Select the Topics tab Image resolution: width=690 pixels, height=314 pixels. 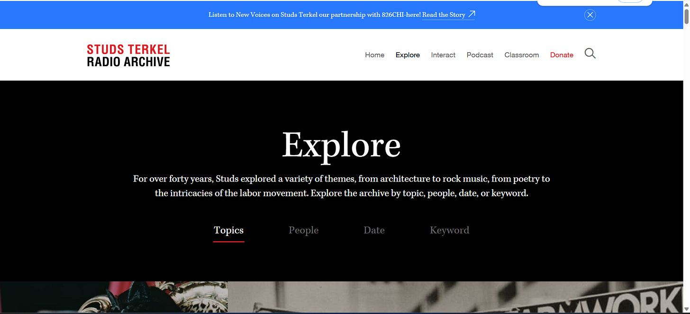(x=228, y=230)
